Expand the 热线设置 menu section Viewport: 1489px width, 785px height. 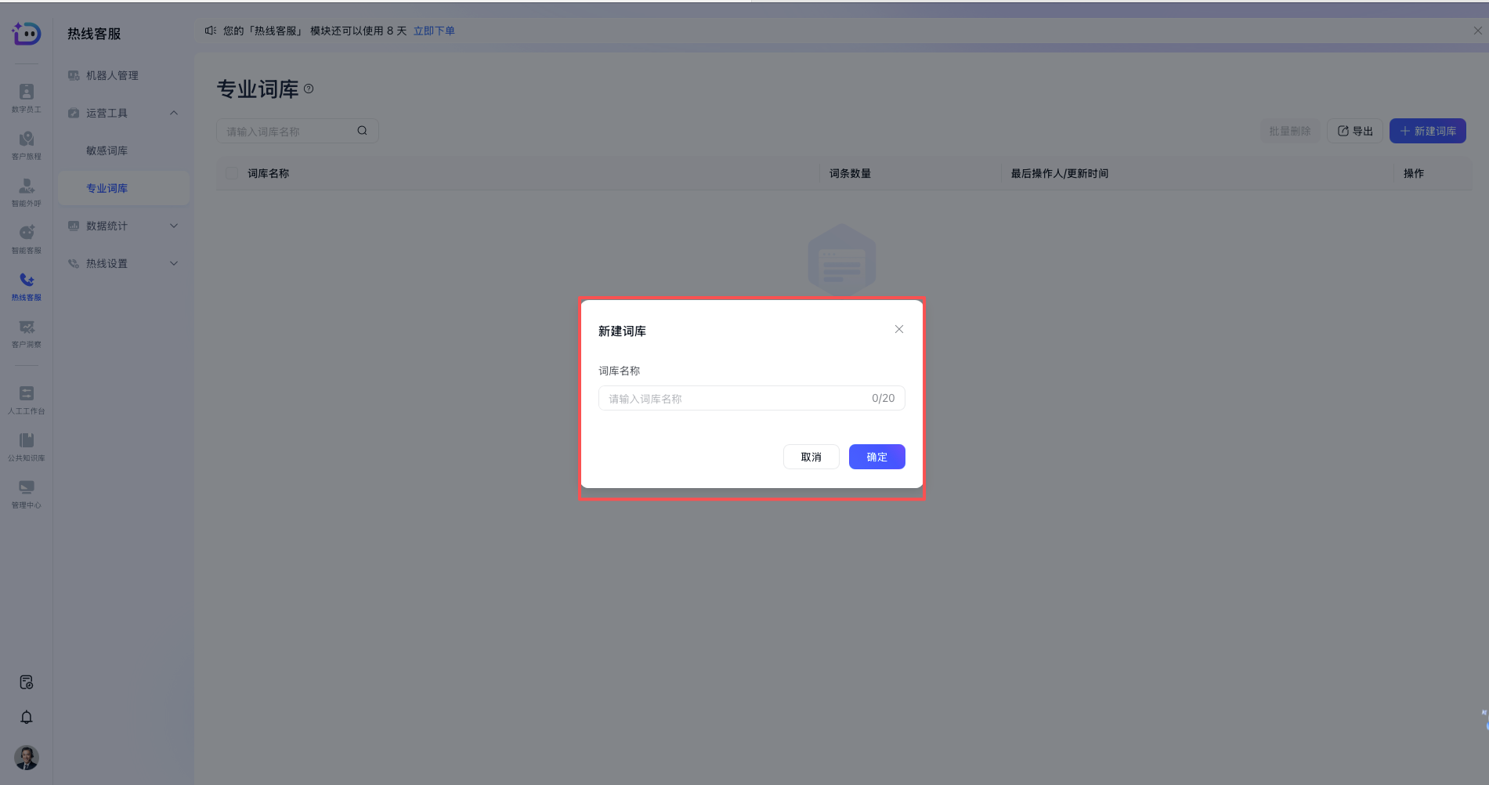click(x=174, y=263)
